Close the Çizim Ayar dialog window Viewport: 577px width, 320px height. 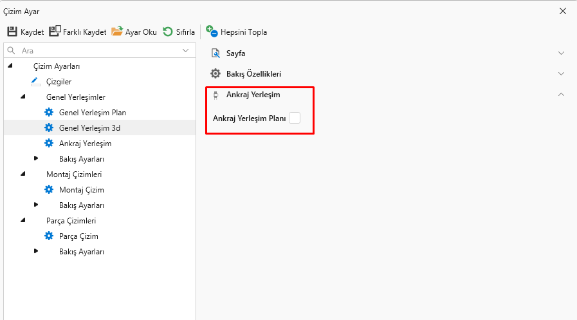(563, 11)
